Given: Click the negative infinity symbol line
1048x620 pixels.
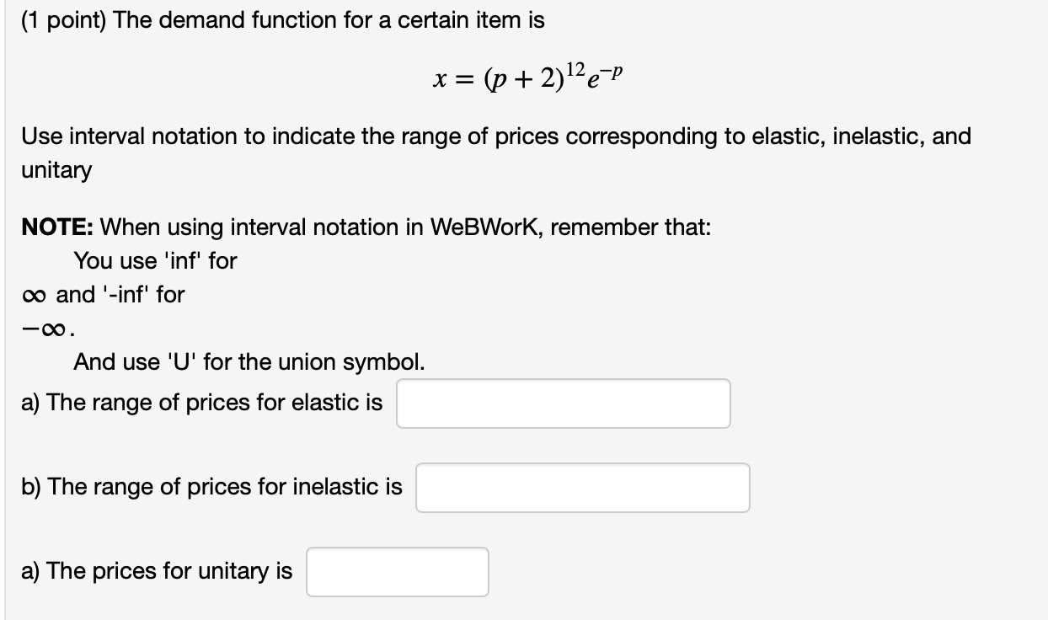Looking at the screenshot, I should pyautogui.click(x=44, y=328).
